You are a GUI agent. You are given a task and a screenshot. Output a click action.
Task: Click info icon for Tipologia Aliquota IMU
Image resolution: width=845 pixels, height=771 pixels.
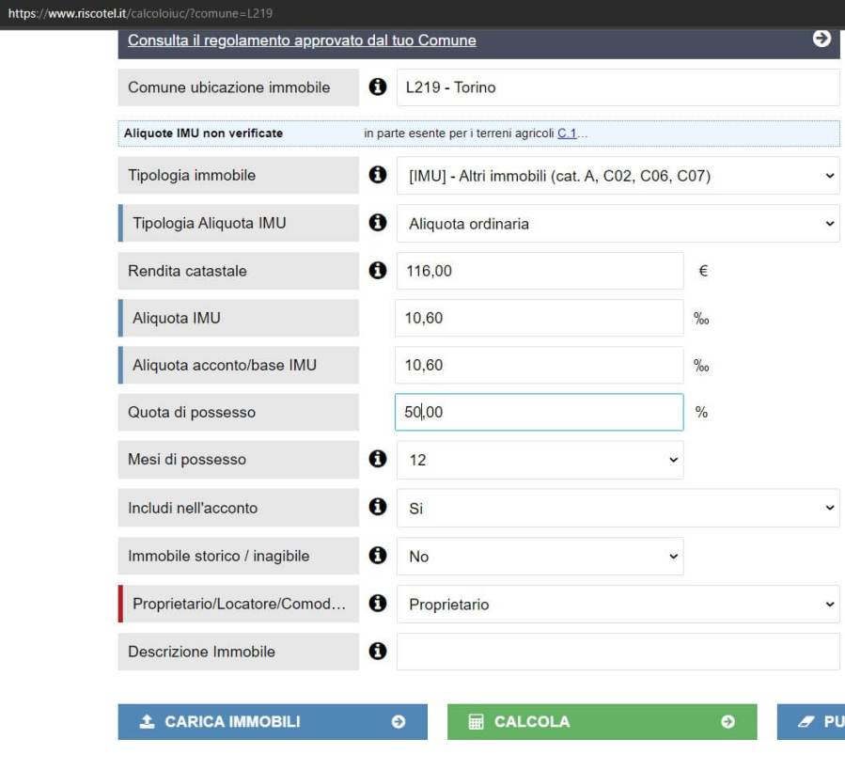click(378, 223)
